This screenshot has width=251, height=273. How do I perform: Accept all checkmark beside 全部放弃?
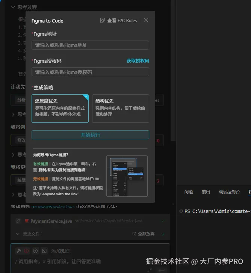(163, 234)
